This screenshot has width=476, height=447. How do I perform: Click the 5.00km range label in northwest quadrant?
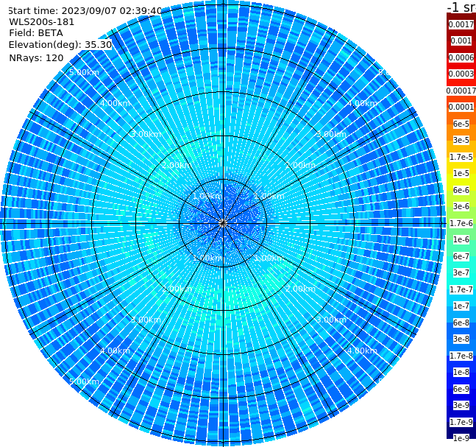pyautogui.click(x=84, y=72)
